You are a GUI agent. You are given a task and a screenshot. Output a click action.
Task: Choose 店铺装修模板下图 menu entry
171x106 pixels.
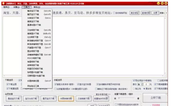[37, 55]
